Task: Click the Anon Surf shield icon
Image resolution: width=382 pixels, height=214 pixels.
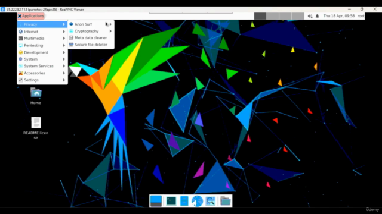Action: click(x=71, y=24)
